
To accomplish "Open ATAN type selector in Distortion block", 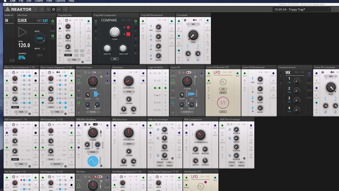I will (129, 92).
